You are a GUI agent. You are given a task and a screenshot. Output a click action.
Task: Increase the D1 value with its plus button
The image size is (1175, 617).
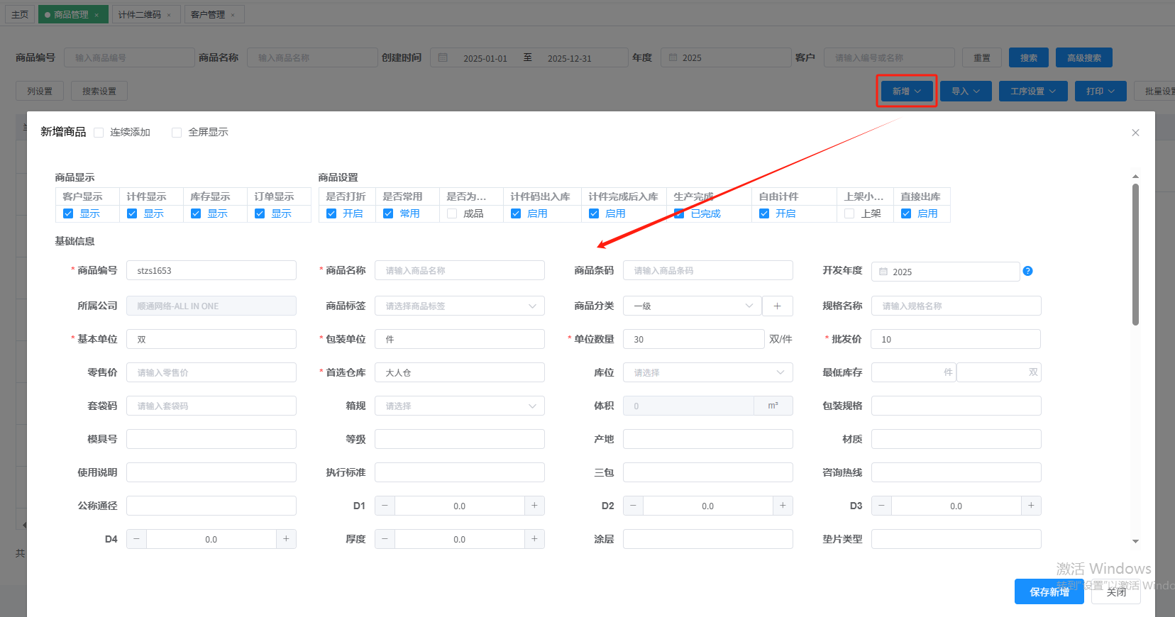pyautogui.click(x=534, y=506)
